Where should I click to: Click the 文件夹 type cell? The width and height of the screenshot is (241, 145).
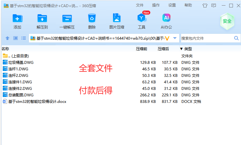[x=187, y=56]
